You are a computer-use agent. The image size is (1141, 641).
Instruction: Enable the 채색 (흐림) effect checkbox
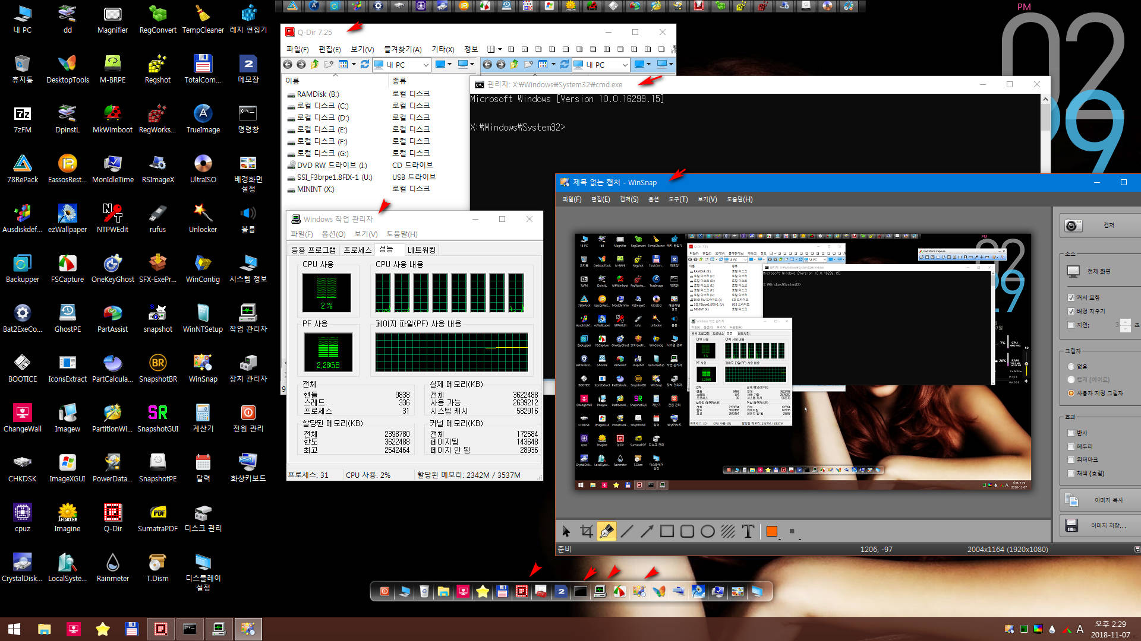[x=1071, y=474]
